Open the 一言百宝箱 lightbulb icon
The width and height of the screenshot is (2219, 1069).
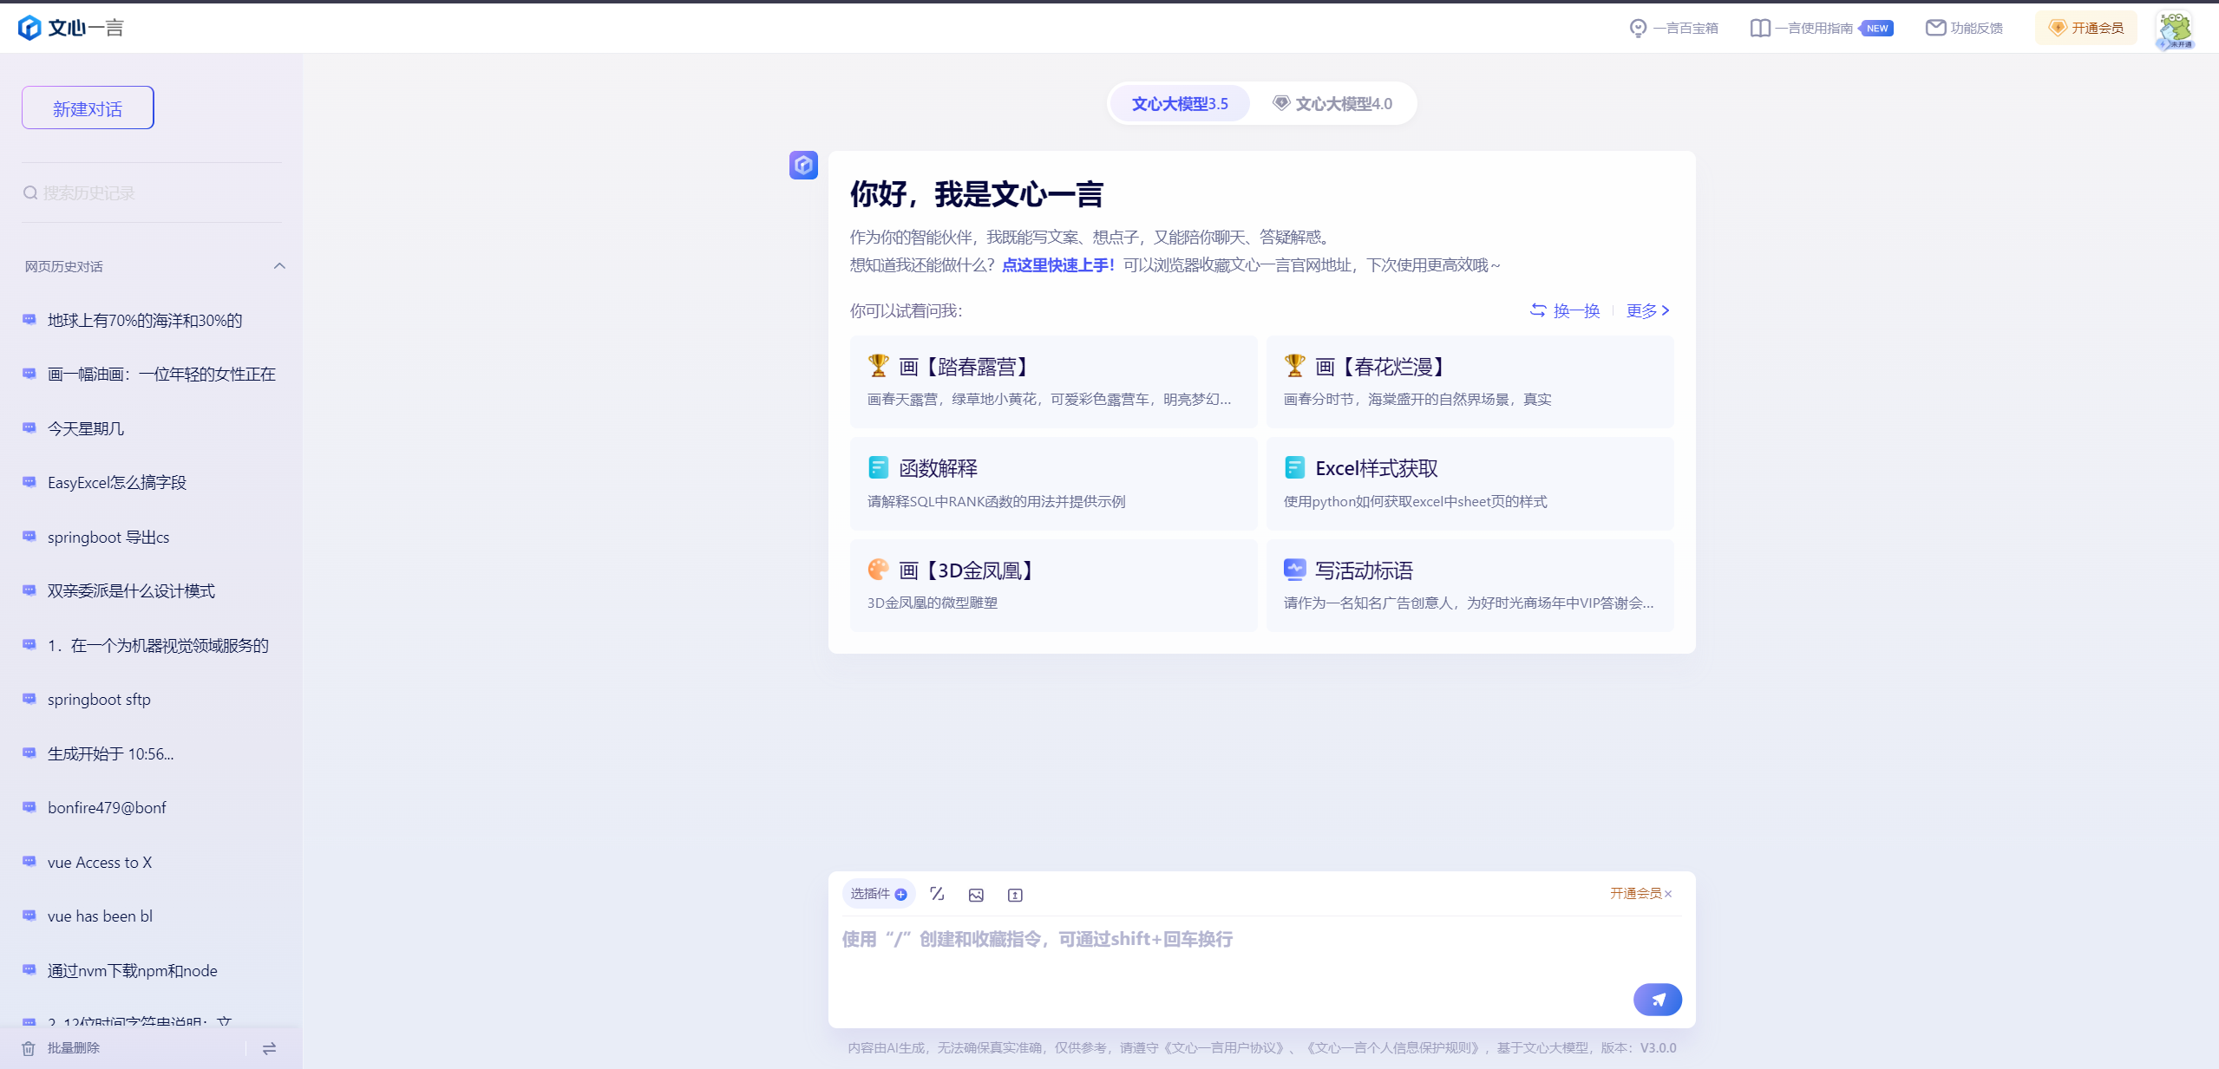tap(1638, 29)
